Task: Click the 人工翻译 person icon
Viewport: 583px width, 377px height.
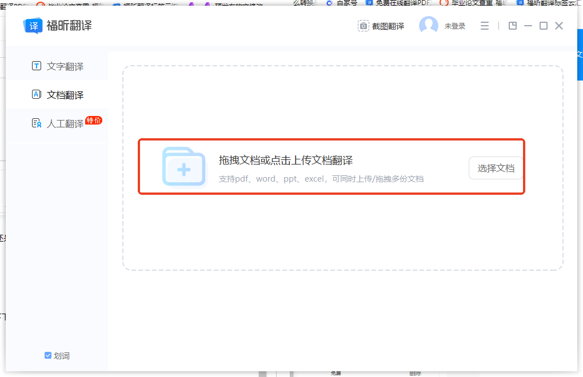Action: pyautogui.click(x=37, y=123)
